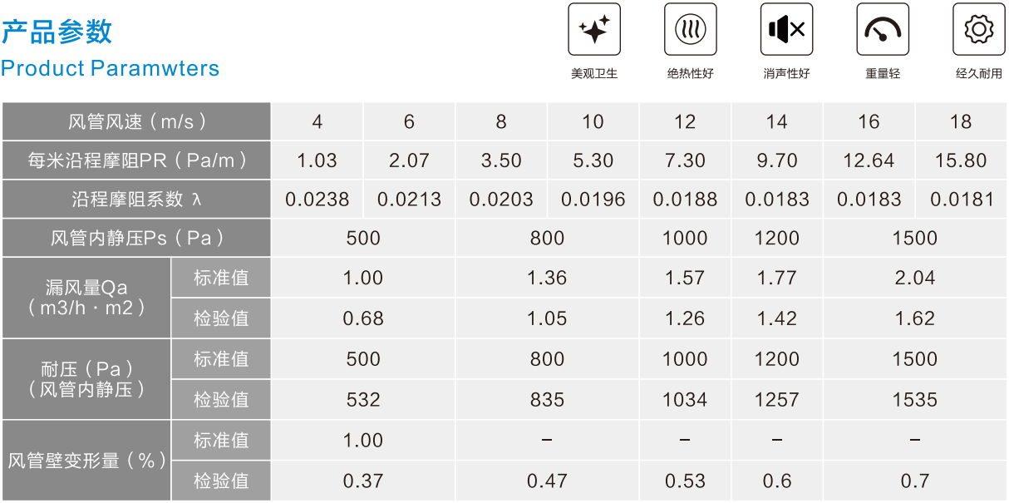Select the 0.0238 coefficient cell
The image size is (1009, 503).
[317, 200]
